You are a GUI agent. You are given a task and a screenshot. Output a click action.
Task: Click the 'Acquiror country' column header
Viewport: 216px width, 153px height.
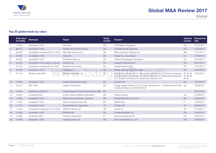point(188,39)
